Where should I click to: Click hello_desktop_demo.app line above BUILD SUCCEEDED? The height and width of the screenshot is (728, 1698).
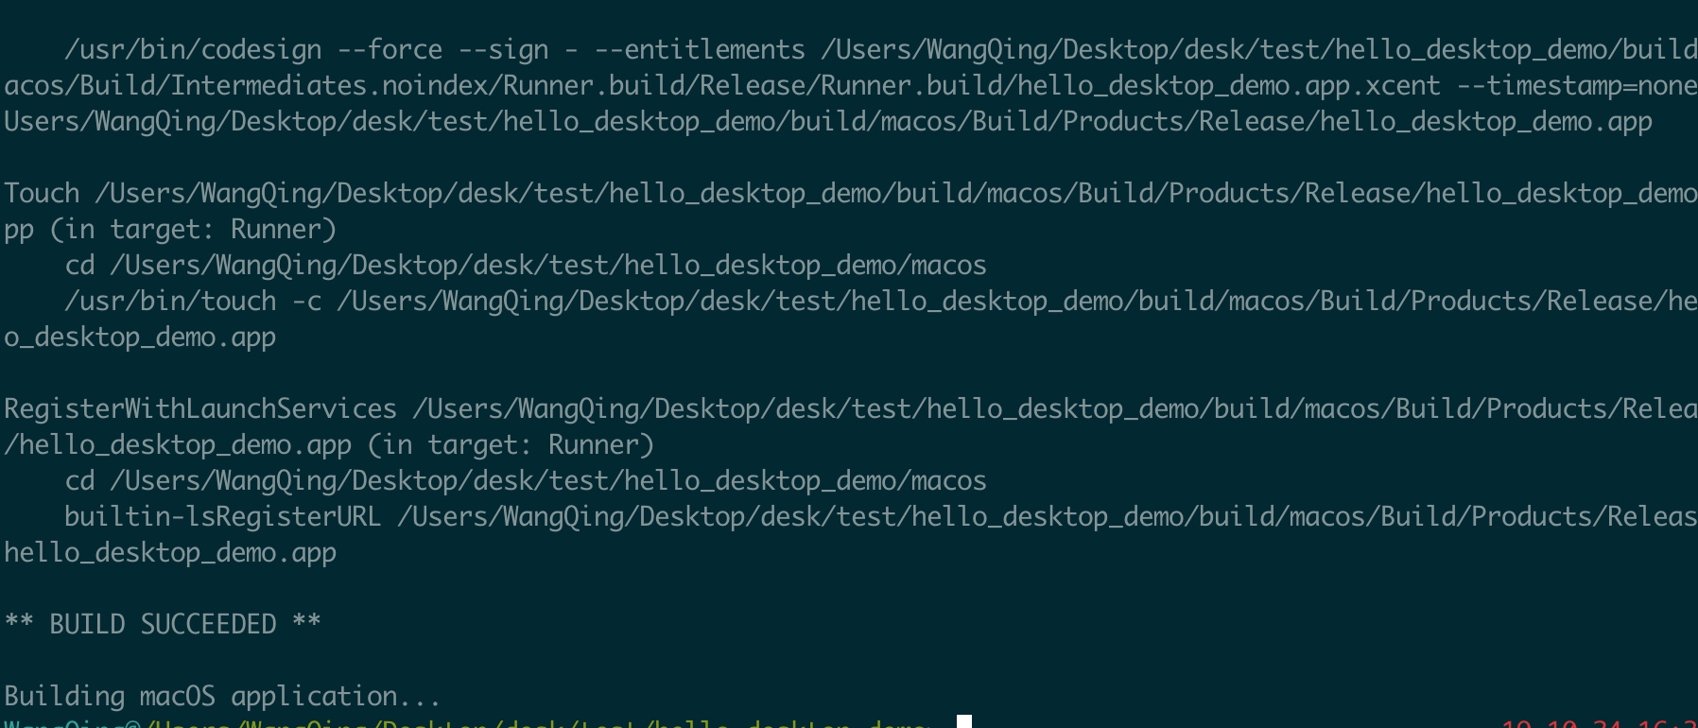coord(170,552)
